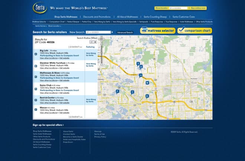Select marker C icon beside Mattresses & More
Screen dimensions: 245x161
point(36,77)
